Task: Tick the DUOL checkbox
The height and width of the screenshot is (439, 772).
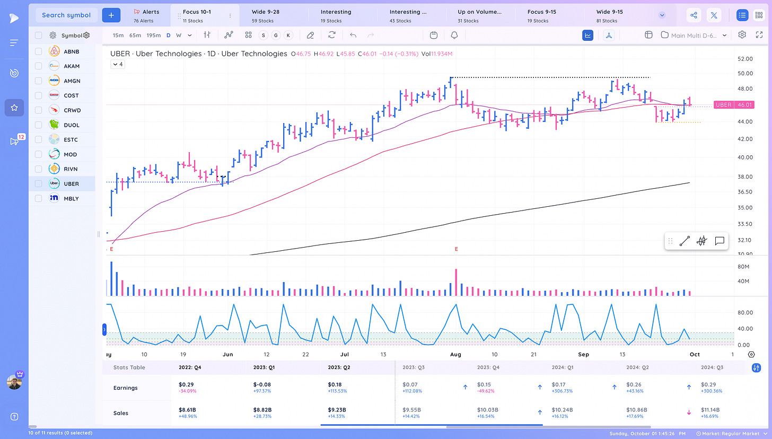Action: tap(38, 125)
